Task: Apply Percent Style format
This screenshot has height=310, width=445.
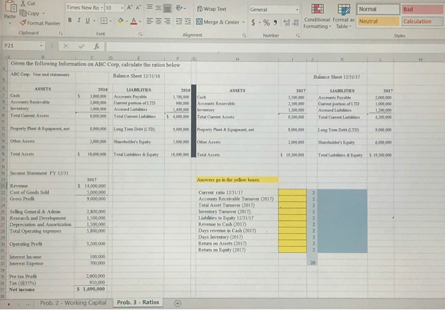Action: 266,22
